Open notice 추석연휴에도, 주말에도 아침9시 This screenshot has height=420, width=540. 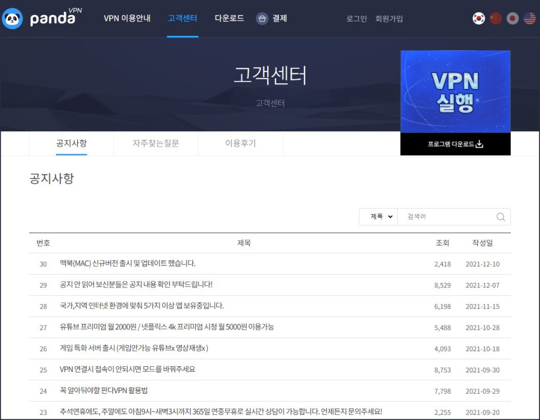click(221, 412)
